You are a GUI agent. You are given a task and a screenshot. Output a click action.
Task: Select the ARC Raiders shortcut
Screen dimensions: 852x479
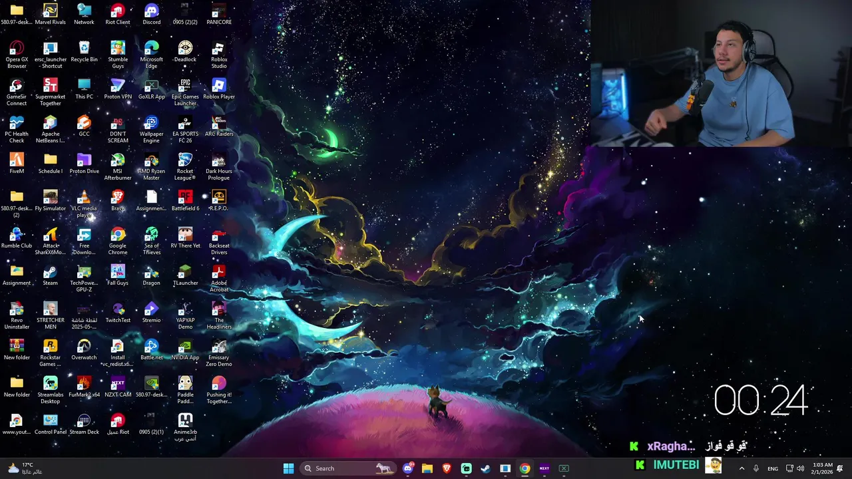(x=219, y=126)
